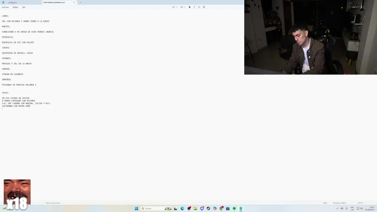Open the Archivo menu
Screen dimensions: 377x212
pos(5,7)
